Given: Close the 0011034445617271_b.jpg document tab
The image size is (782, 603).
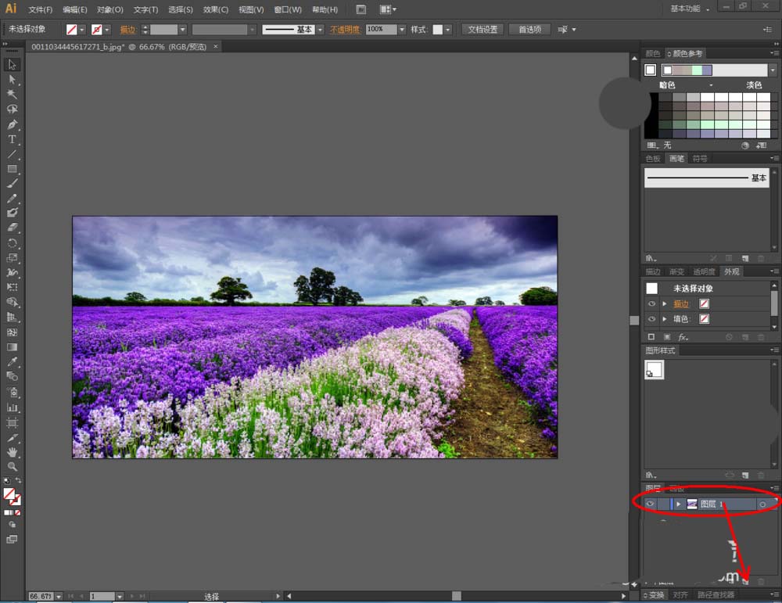Looking at the screenshot, I should 216,46.
